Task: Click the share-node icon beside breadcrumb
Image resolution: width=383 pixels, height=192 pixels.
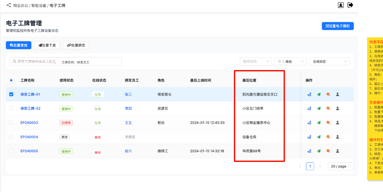Action: pyautogui.click(x=9, y=5)
